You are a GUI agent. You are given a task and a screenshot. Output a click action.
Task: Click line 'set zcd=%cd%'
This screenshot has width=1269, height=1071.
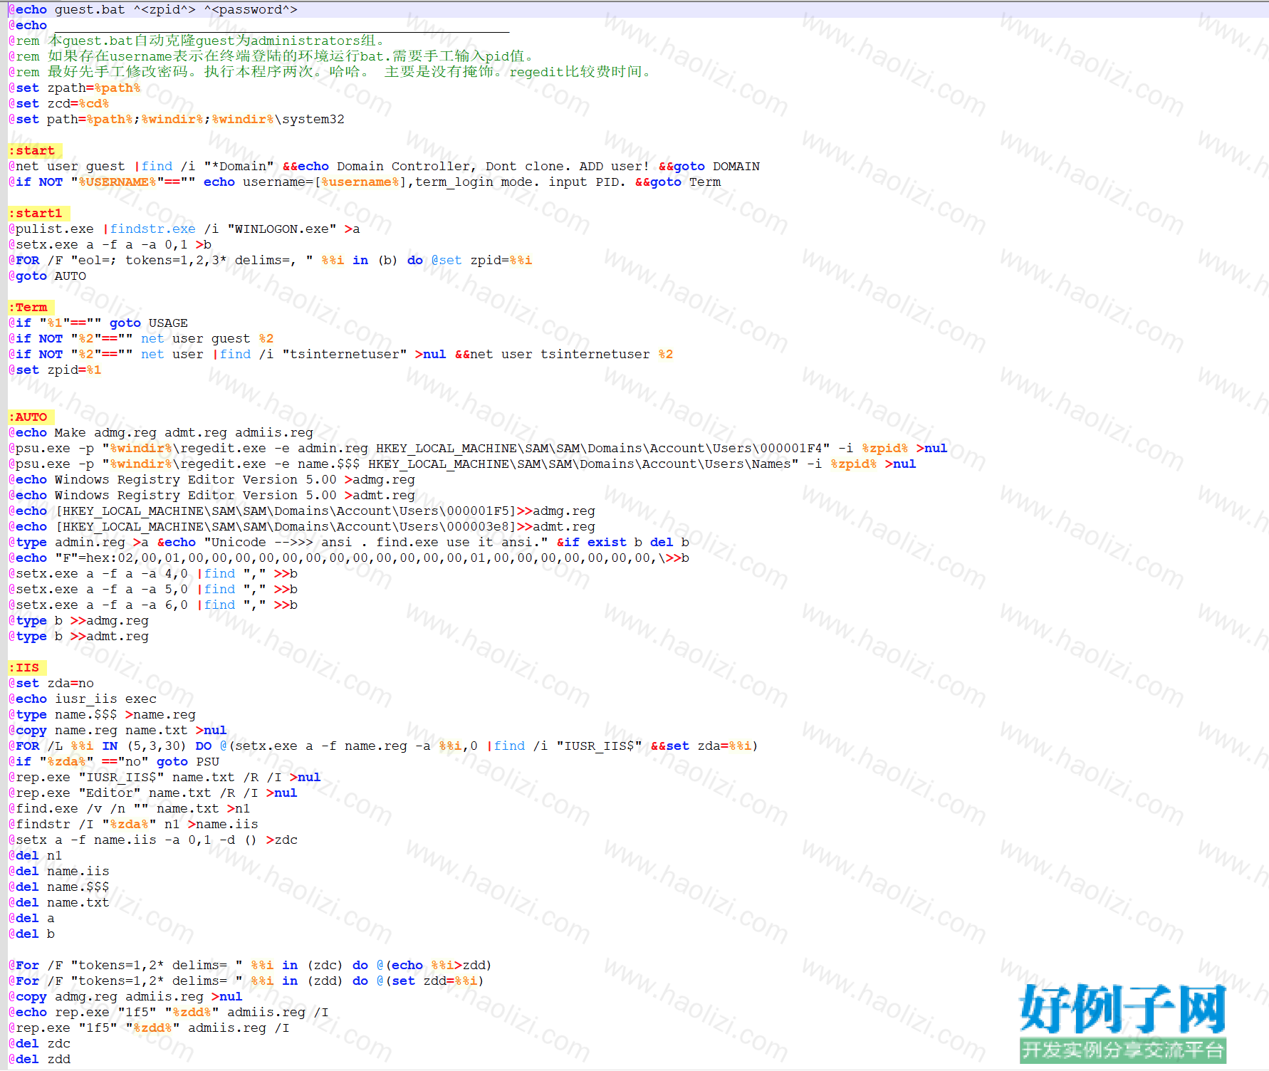(59, 103)
